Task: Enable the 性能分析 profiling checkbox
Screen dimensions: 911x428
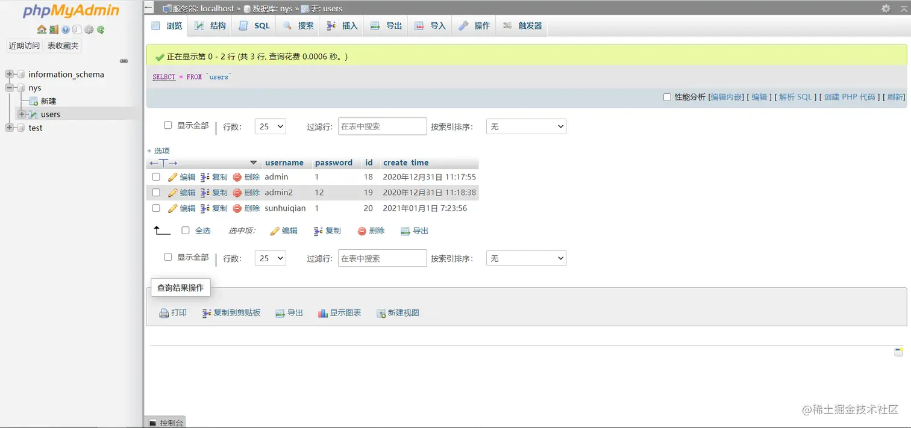Action: pos(667,97)
